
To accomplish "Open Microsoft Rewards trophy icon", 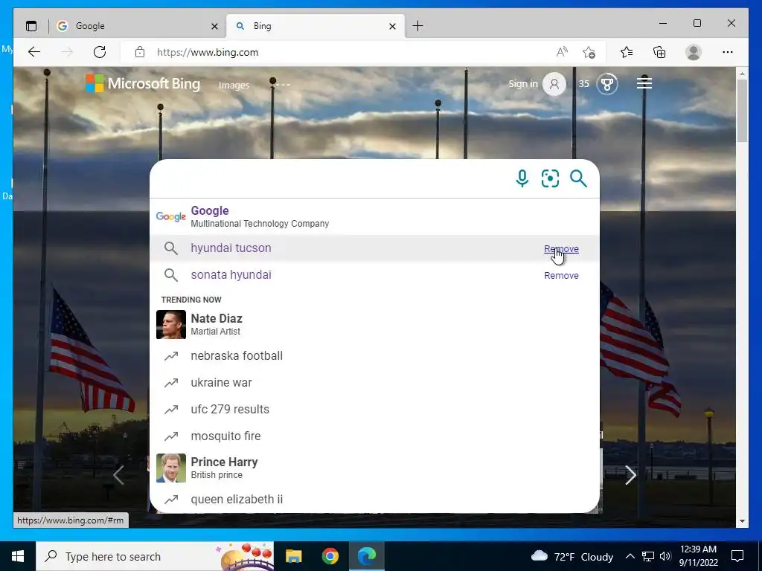I will tap(607, 84).
